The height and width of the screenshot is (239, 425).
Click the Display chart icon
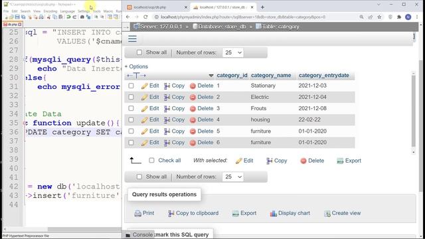click(x=273, y=214)
